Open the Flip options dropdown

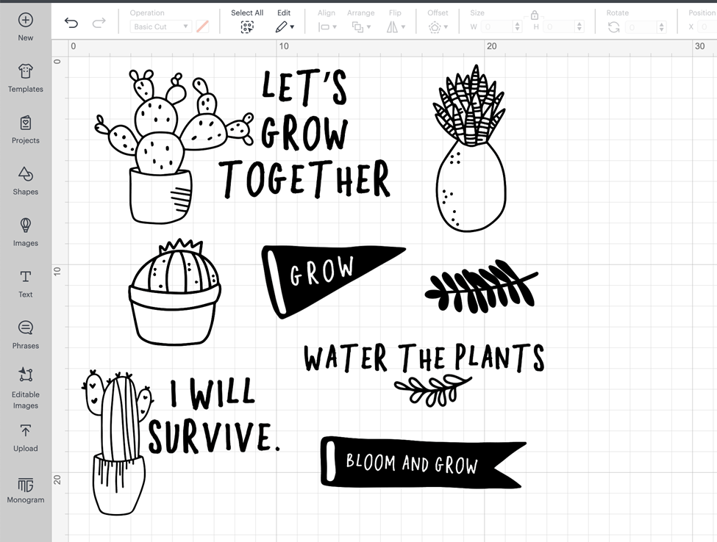[396, 26]
